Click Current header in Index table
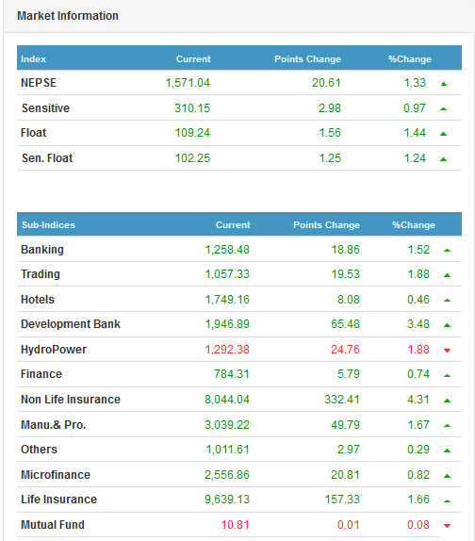This screenshot has width=475, height=541. (193, 59)
